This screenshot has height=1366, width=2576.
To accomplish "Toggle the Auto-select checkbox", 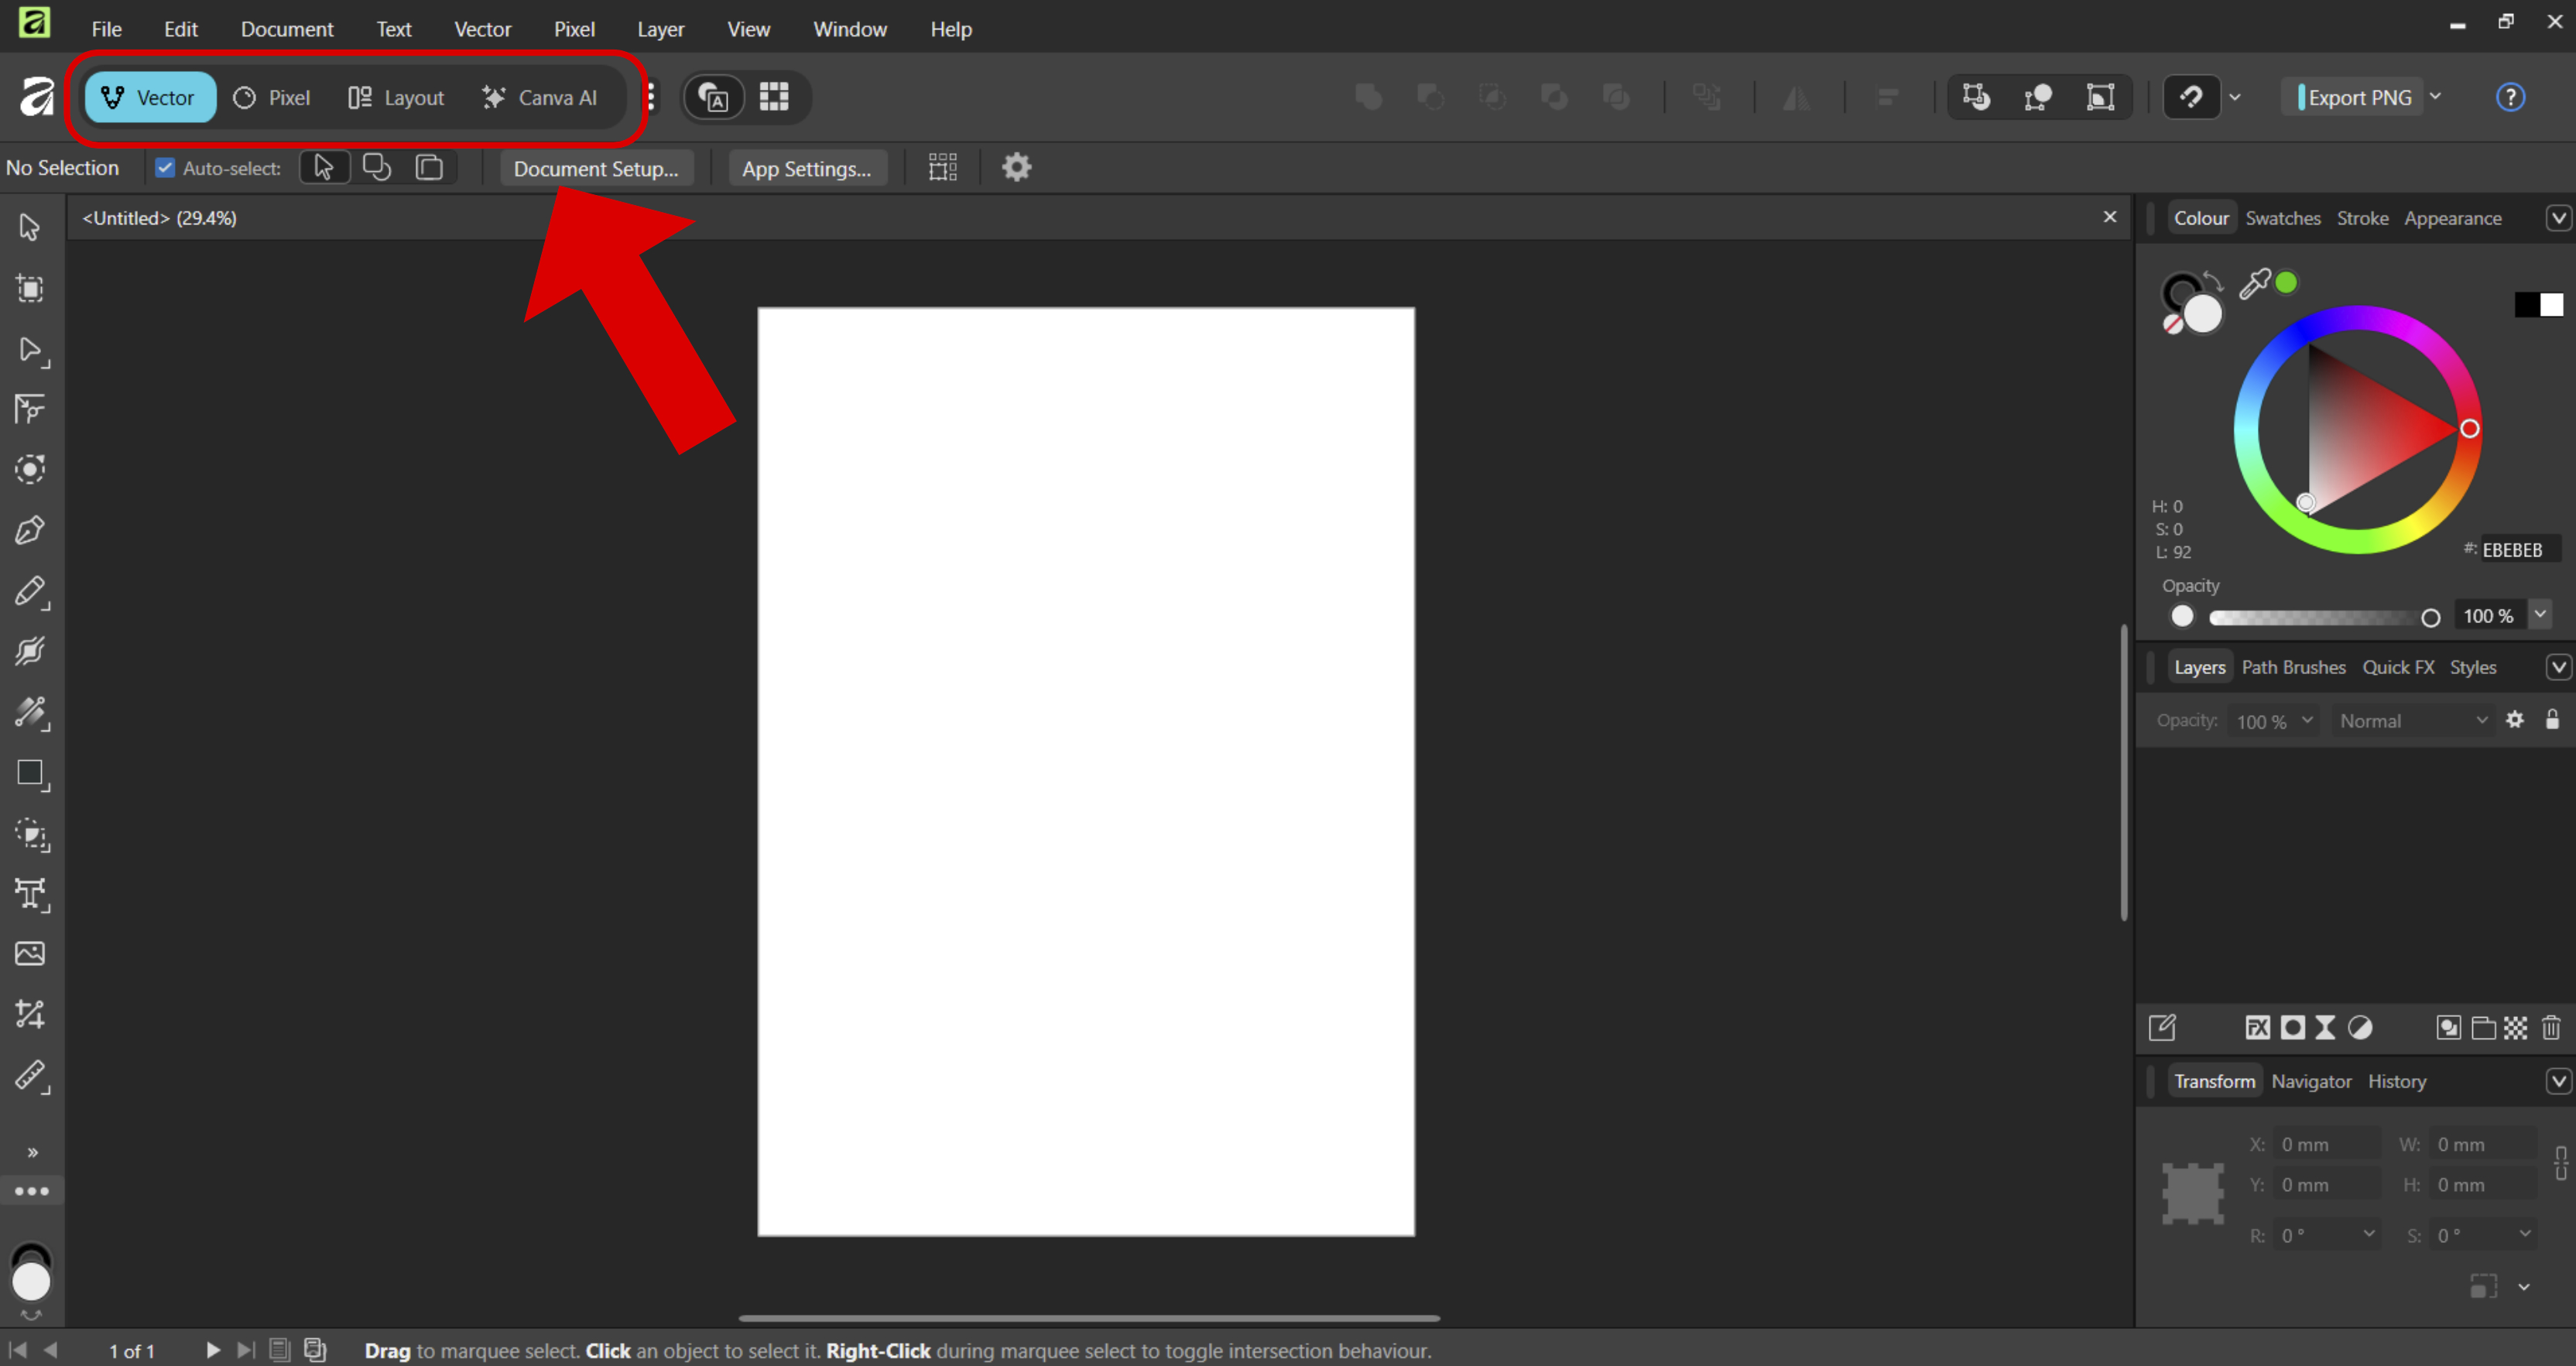I will [x=165, y=168].
